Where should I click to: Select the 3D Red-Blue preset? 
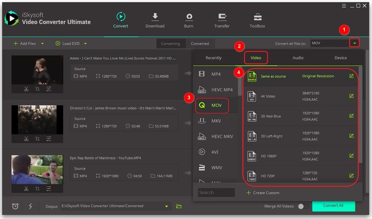[x=300, y=116]
